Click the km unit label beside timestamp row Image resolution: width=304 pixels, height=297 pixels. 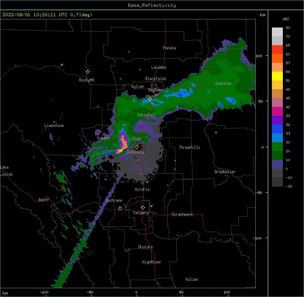click(262, 15)
